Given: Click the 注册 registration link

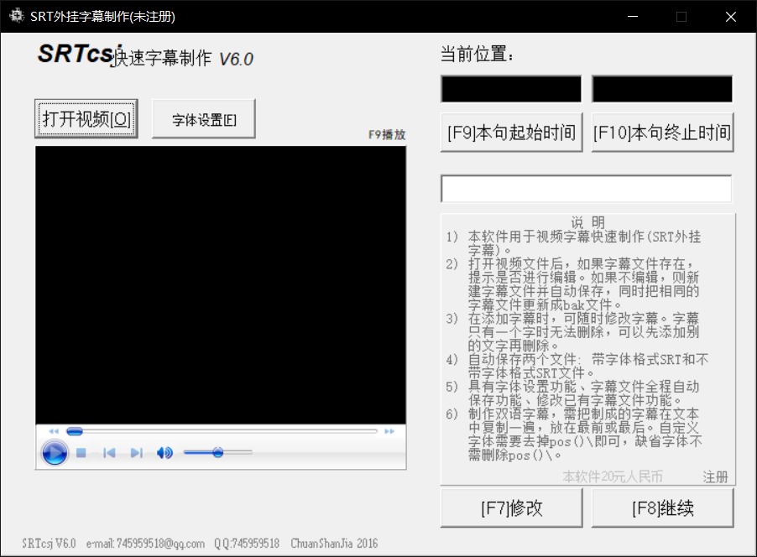Looking at the screenshot, I should coord(714,476).
